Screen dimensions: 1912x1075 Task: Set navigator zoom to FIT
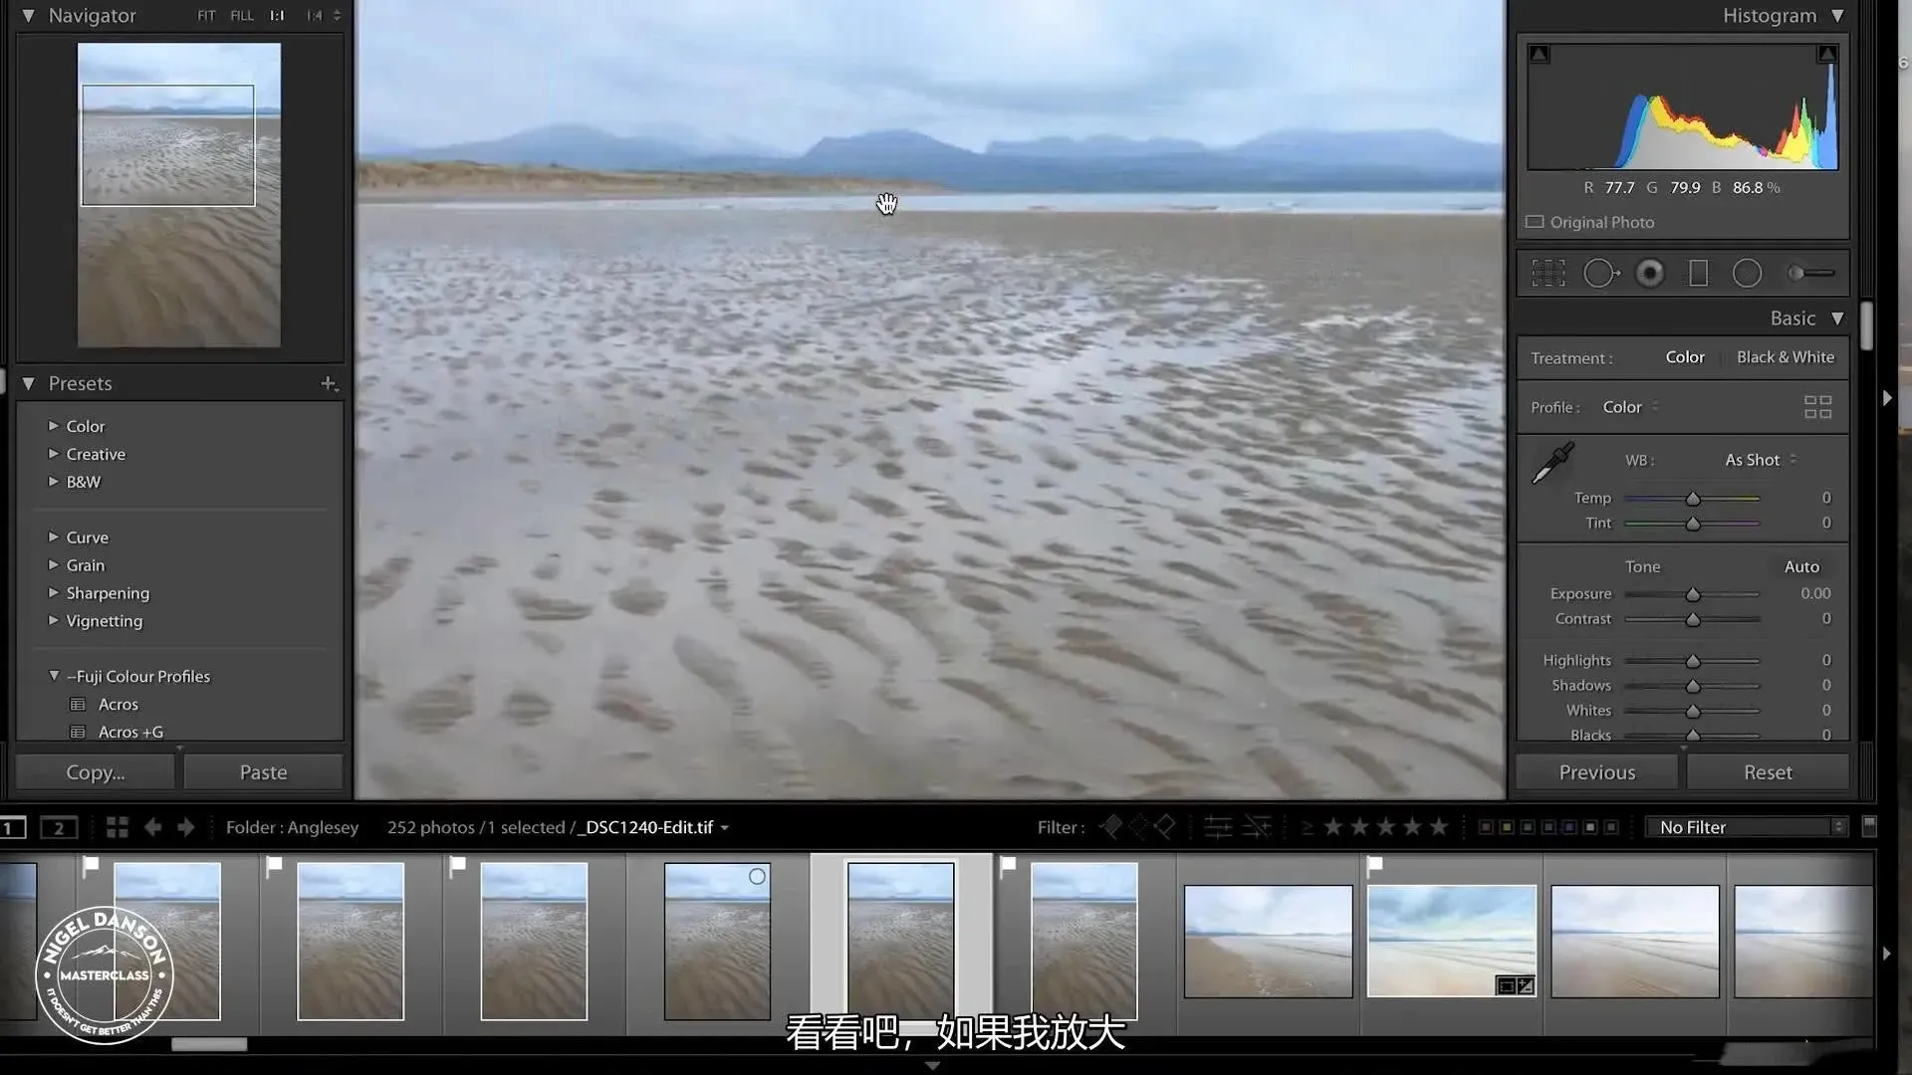pyautogui.click(x=206, y=16)
